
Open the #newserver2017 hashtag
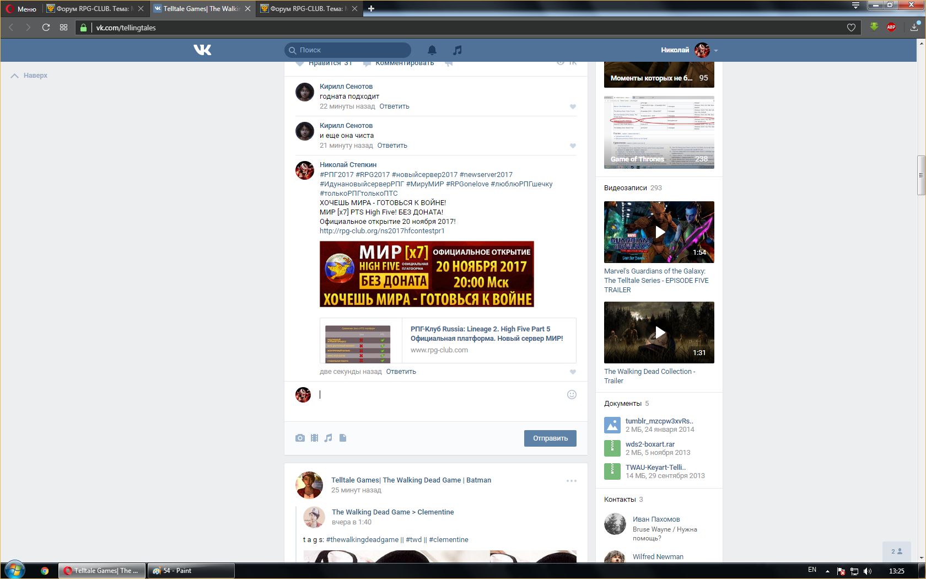486,175
